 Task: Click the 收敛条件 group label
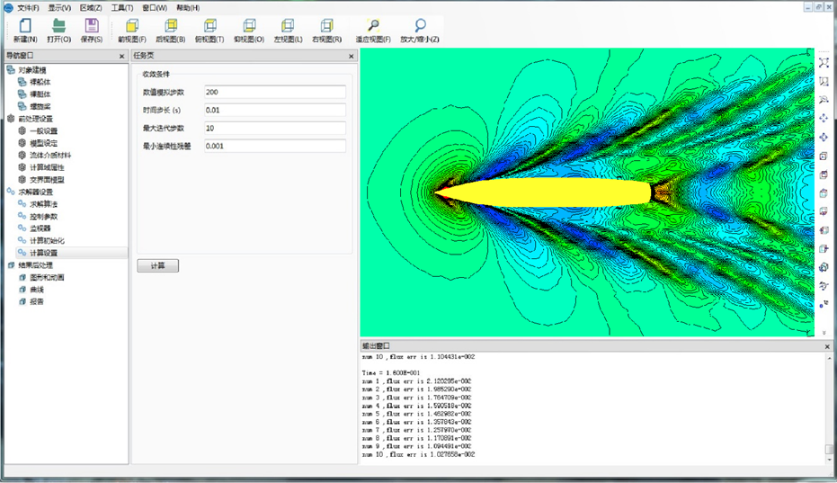156,75
